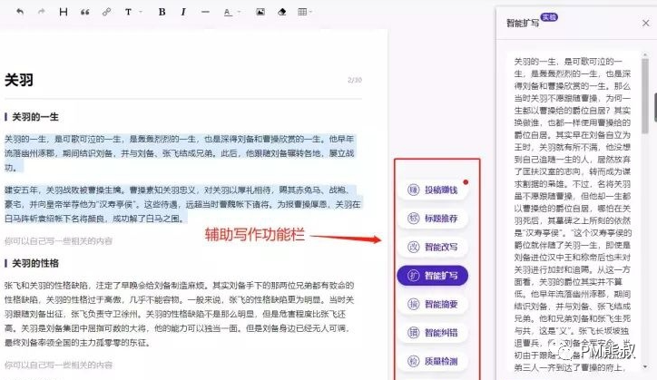Toggle bold formatting
Image resolution: width=657 pixels, height=380 pixels.
point(162,12)
